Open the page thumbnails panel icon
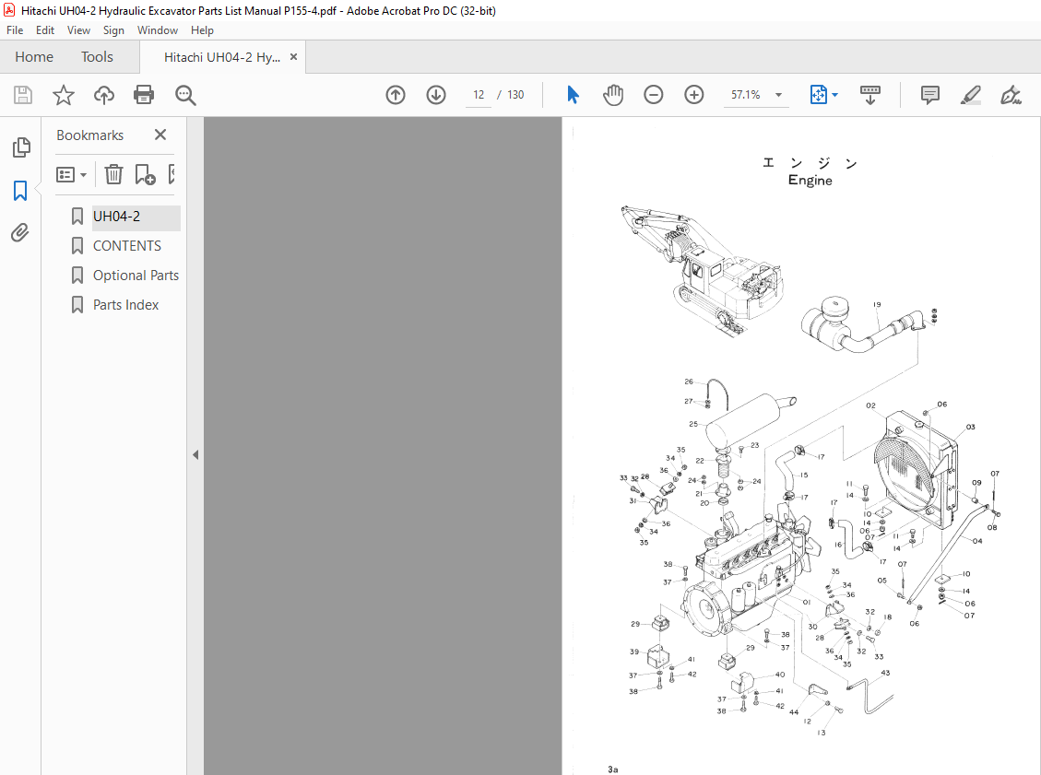Image resolution: width=1041 pixels, height=775 pixels. 20,147
